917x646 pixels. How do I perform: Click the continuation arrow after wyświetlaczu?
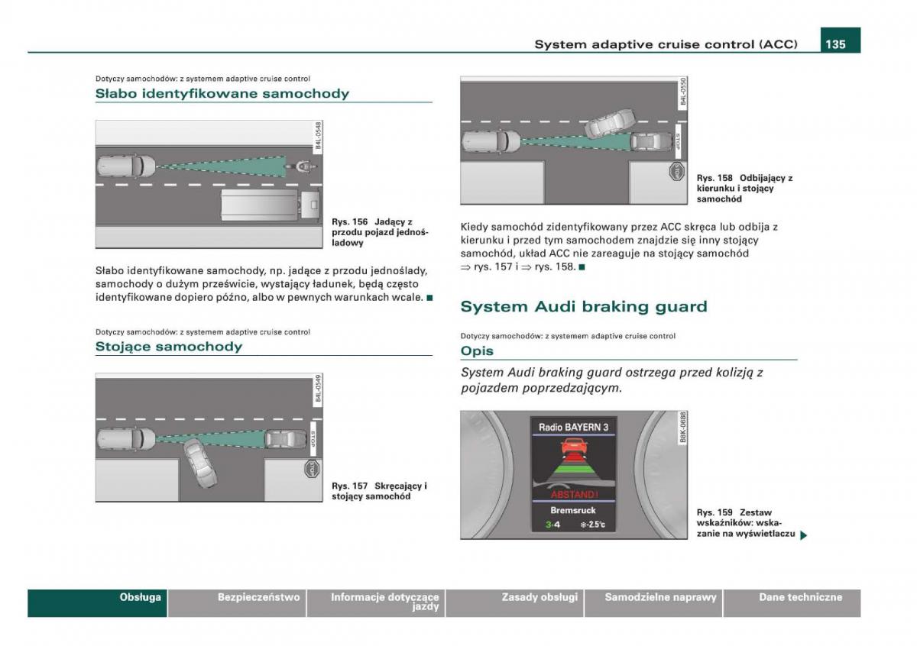click(804, 535)
